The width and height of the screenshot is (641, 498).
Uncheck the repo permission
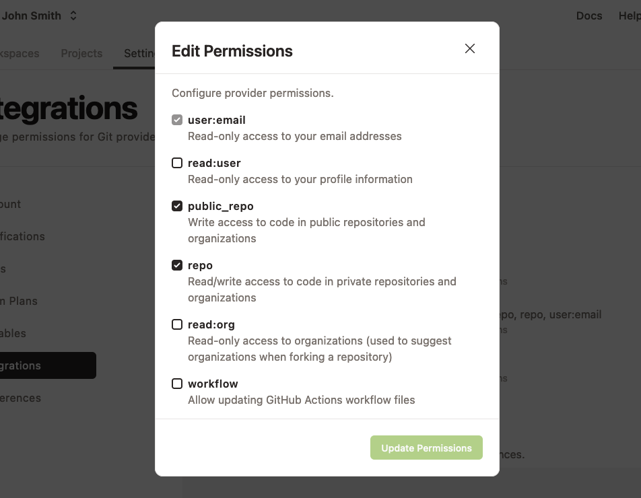(177, 265)
